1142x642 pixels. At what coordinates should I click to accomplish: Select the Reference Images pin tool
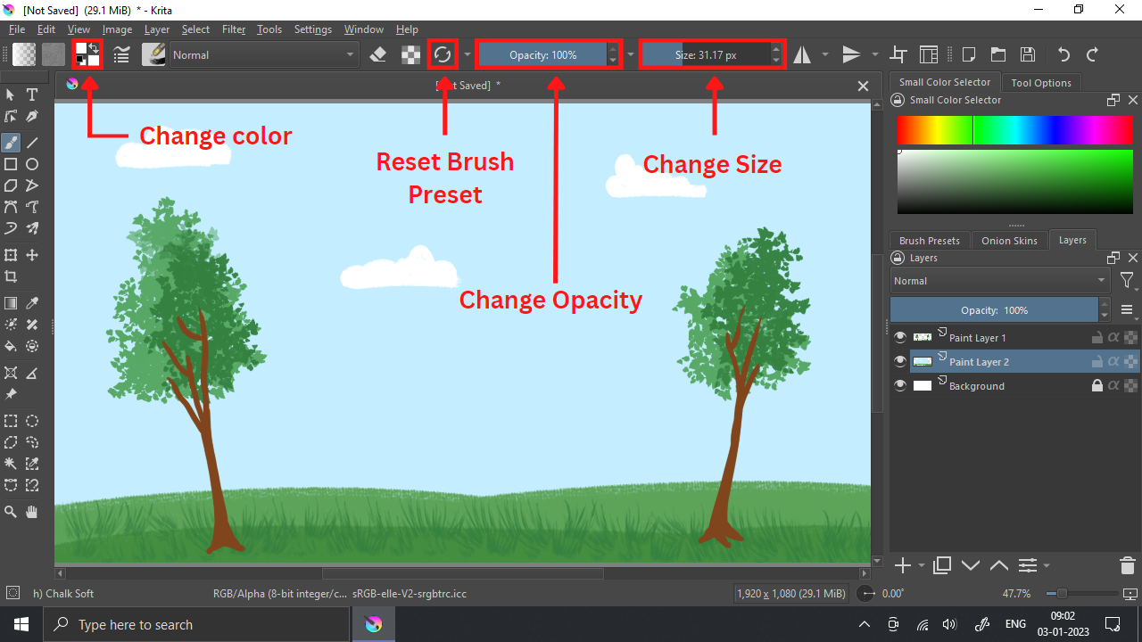11,394
